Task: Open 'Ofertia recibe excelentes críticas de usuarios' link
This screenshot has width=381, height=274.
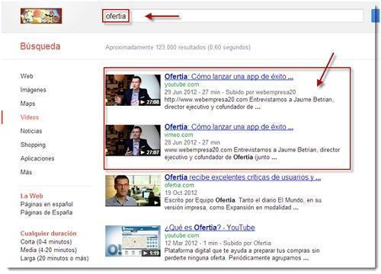Action: [242, 177]
